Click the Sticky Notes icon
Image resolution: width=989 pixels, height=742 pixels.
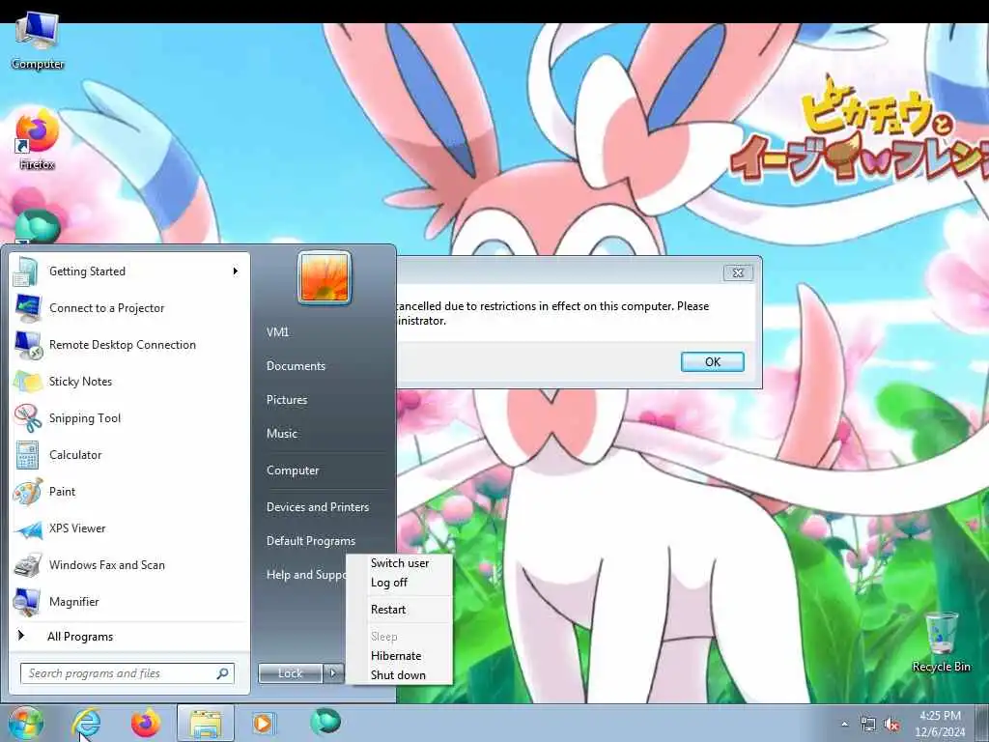tap(28, 382)
